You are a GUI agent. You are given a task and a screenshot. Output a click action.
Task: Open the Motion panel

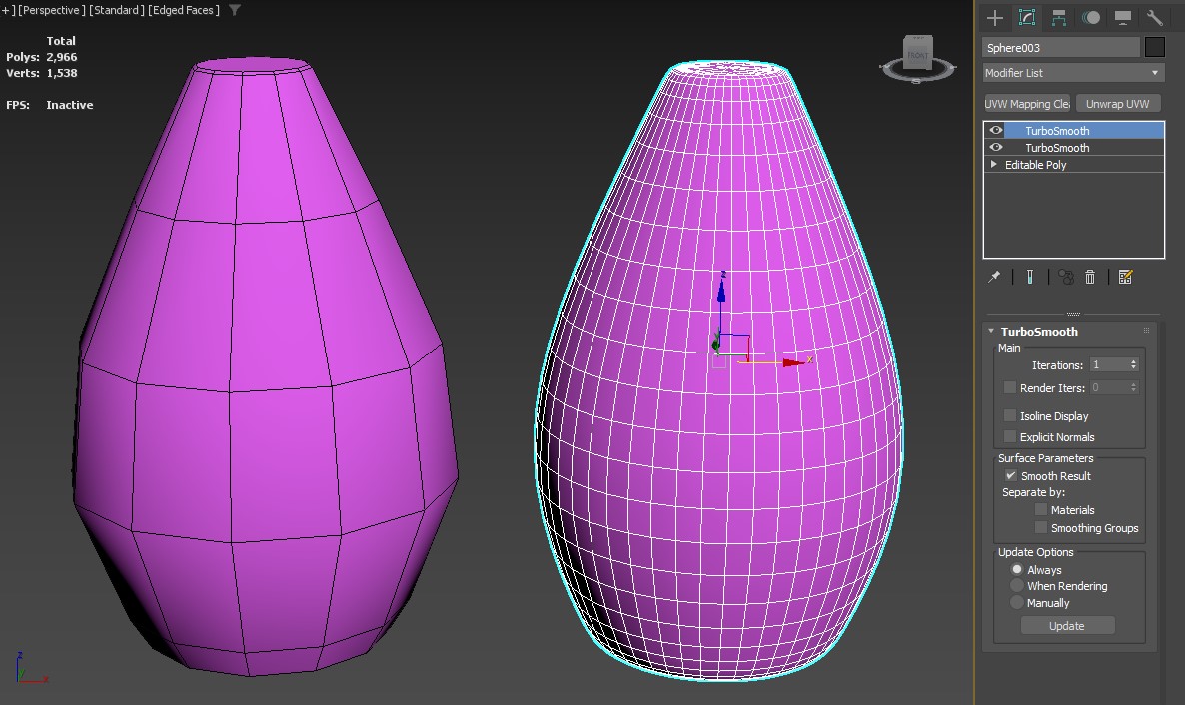[x=1089, y=17]
